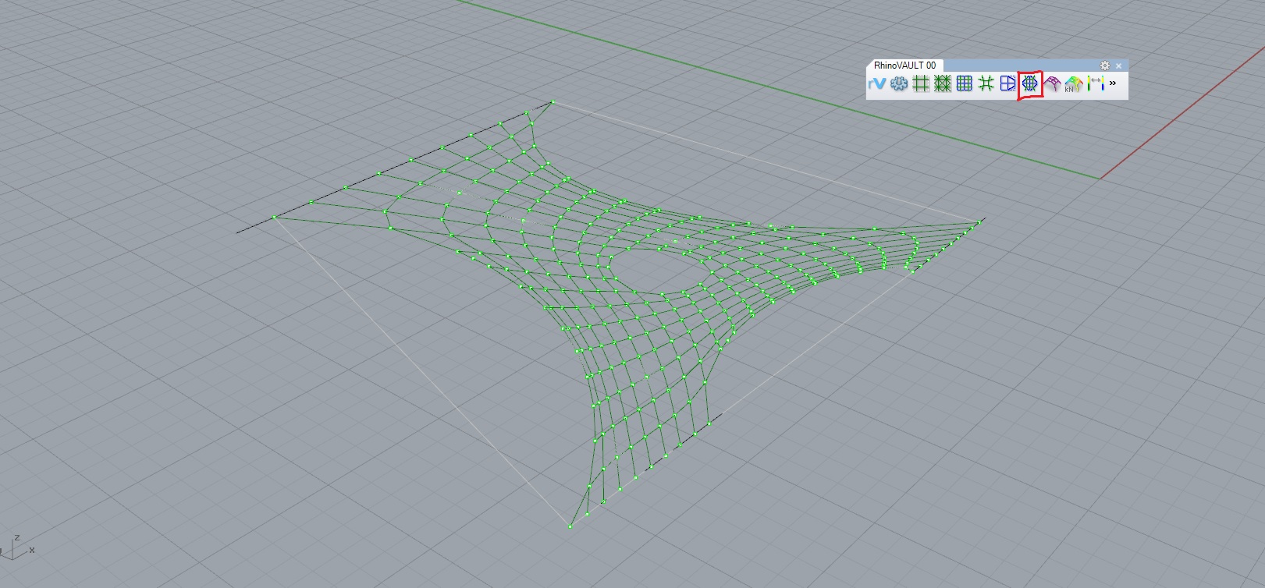
Task: Click the rV RhinoVAULT logo icon
Action: pos(877,83)
